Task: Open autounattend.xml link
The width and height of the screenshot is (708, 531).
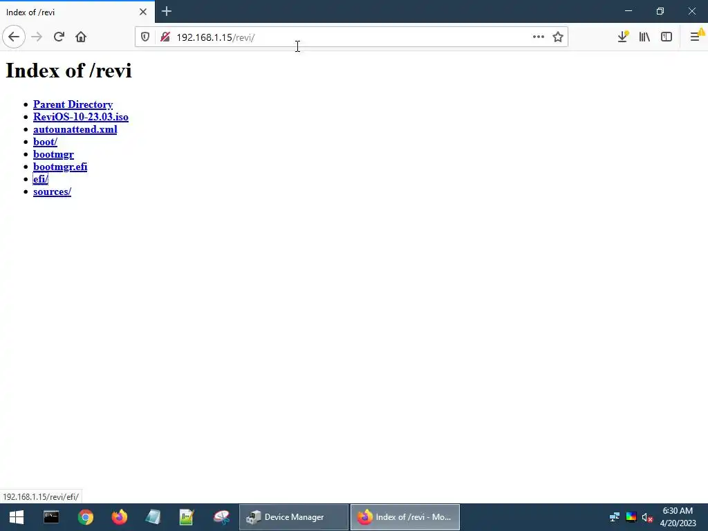Action: tap(75, 129)
